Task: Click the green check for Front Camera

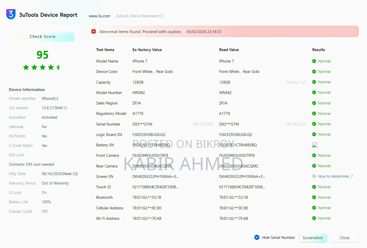Action: tap(314, 156)
